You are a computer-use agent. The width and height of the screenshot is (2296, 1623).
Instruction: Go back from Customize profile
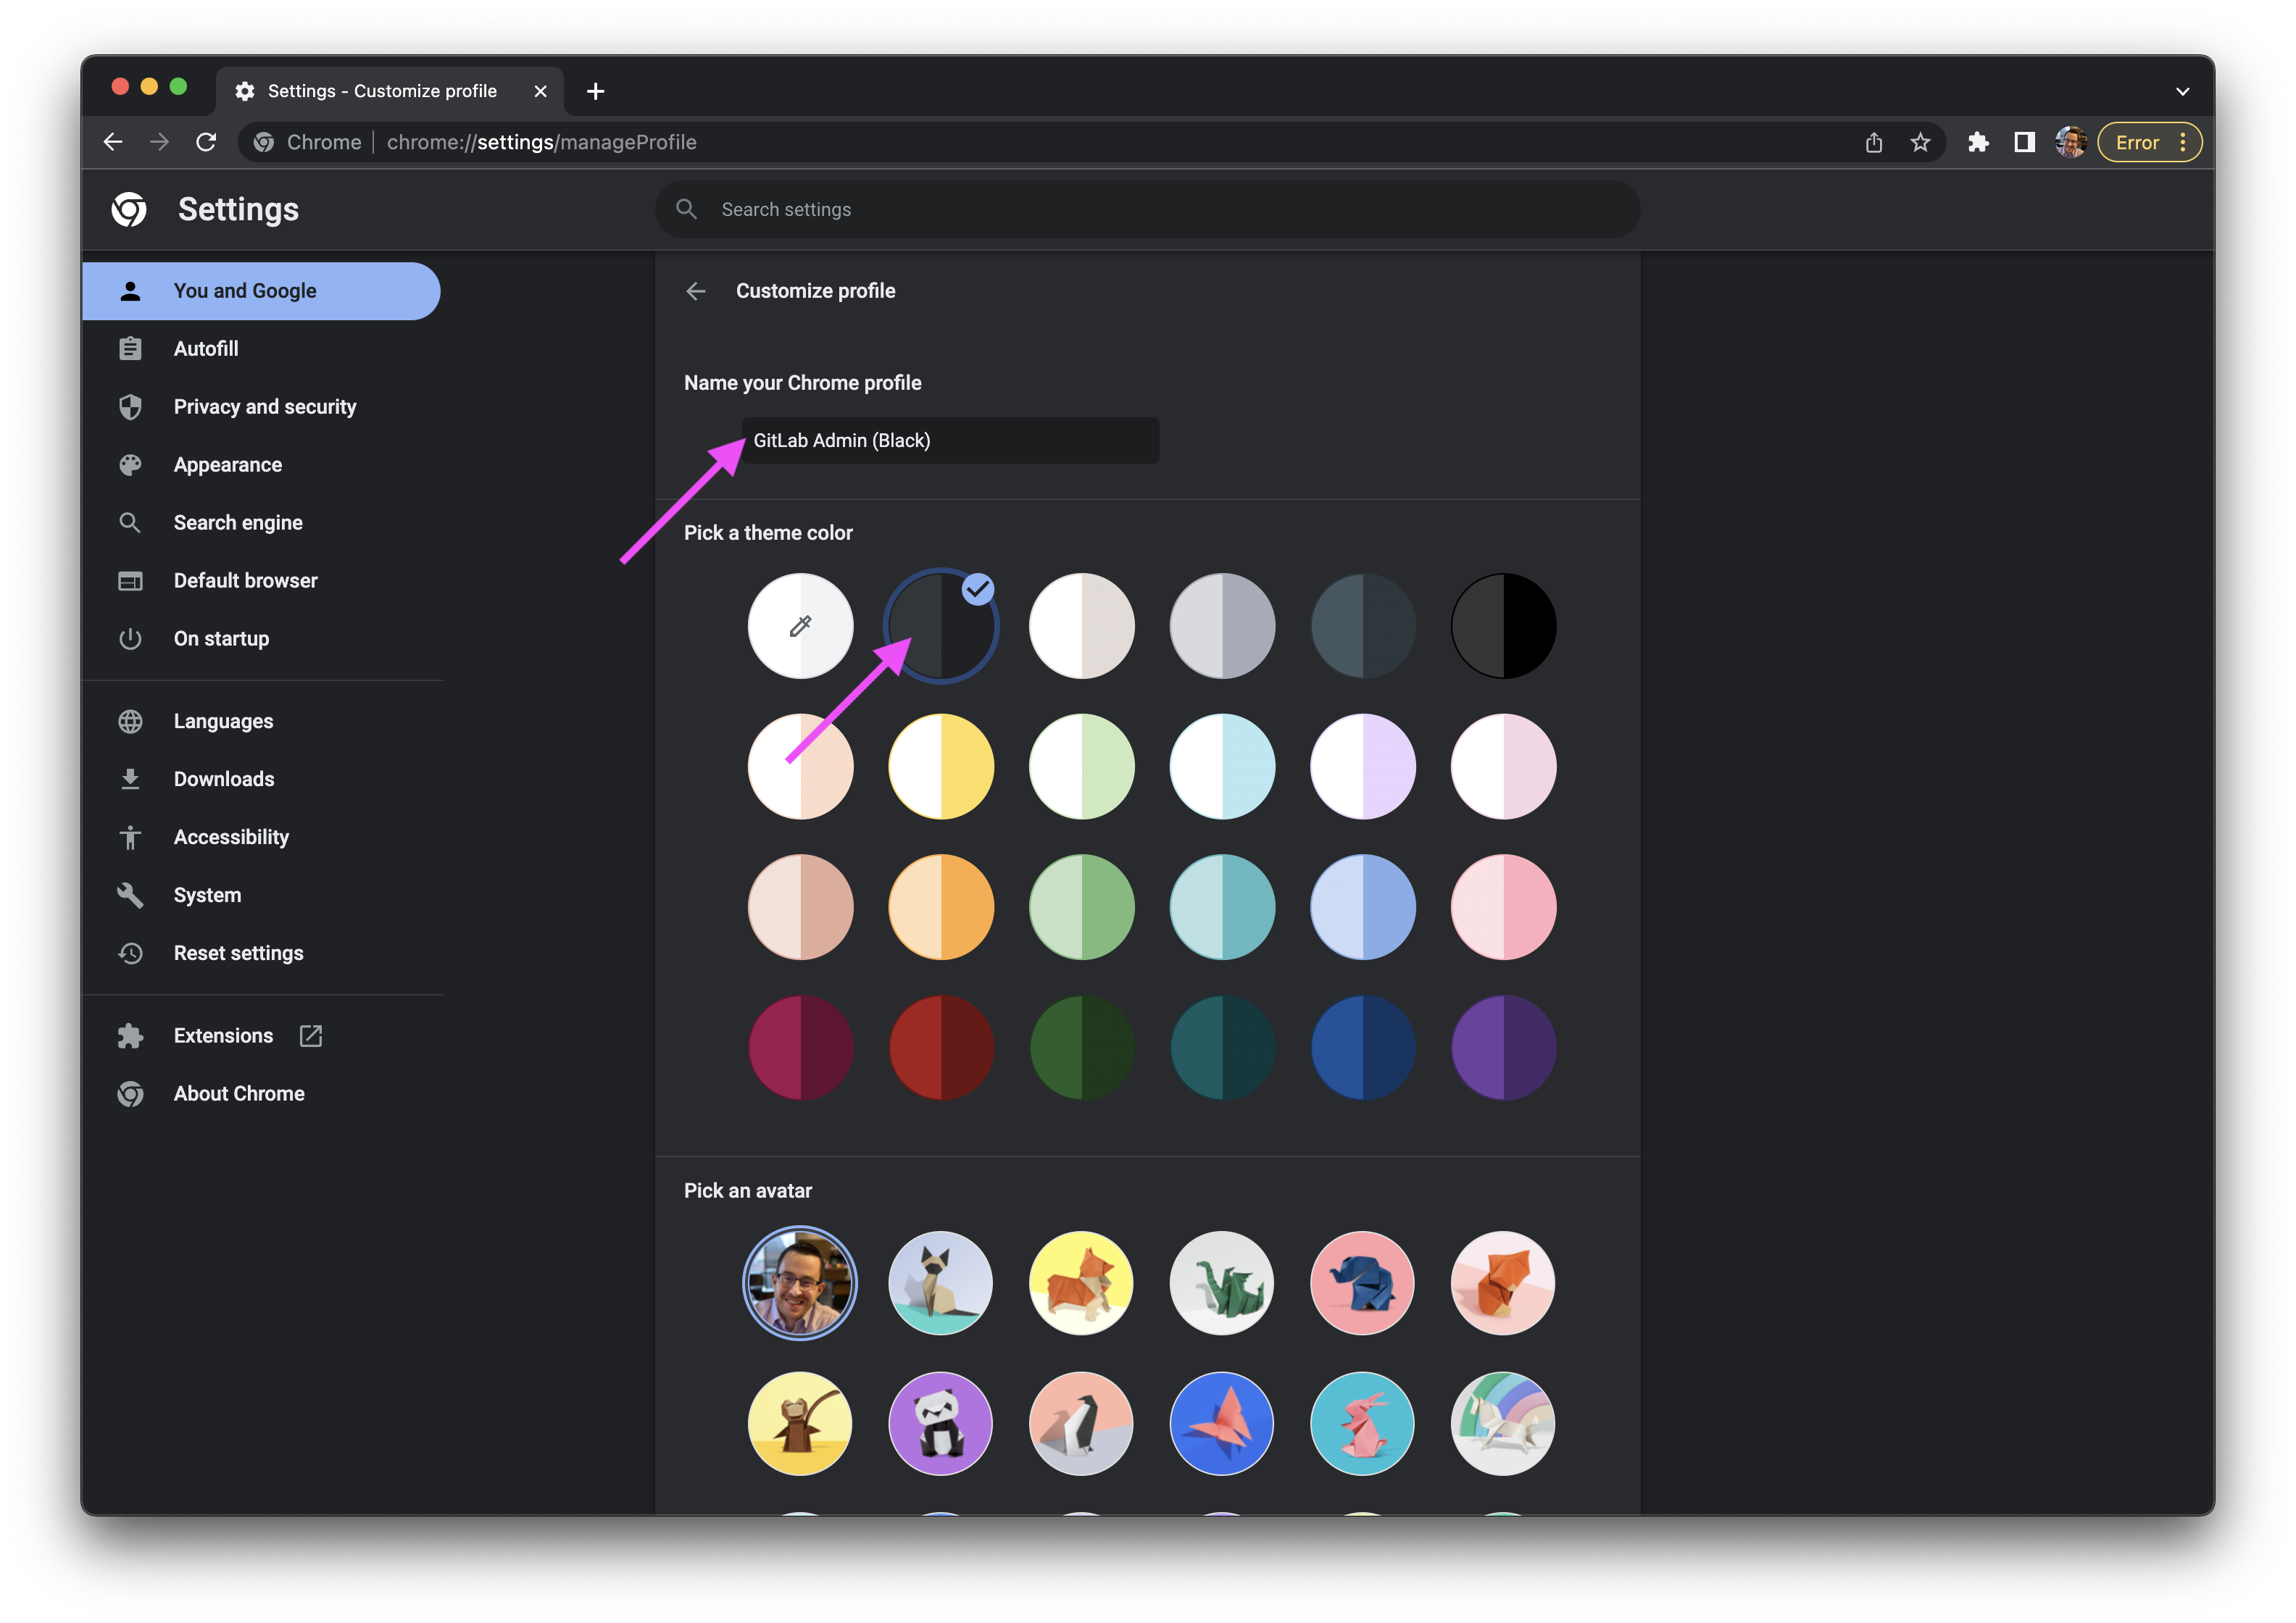coord(696,291)
